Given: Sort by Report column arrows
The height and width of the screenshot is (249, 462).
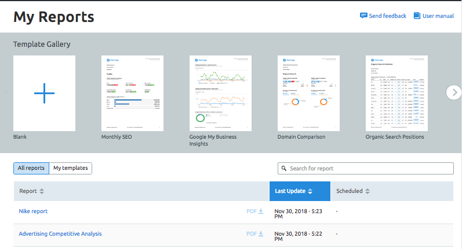Looking at the screenshot, I should [42, 191].
